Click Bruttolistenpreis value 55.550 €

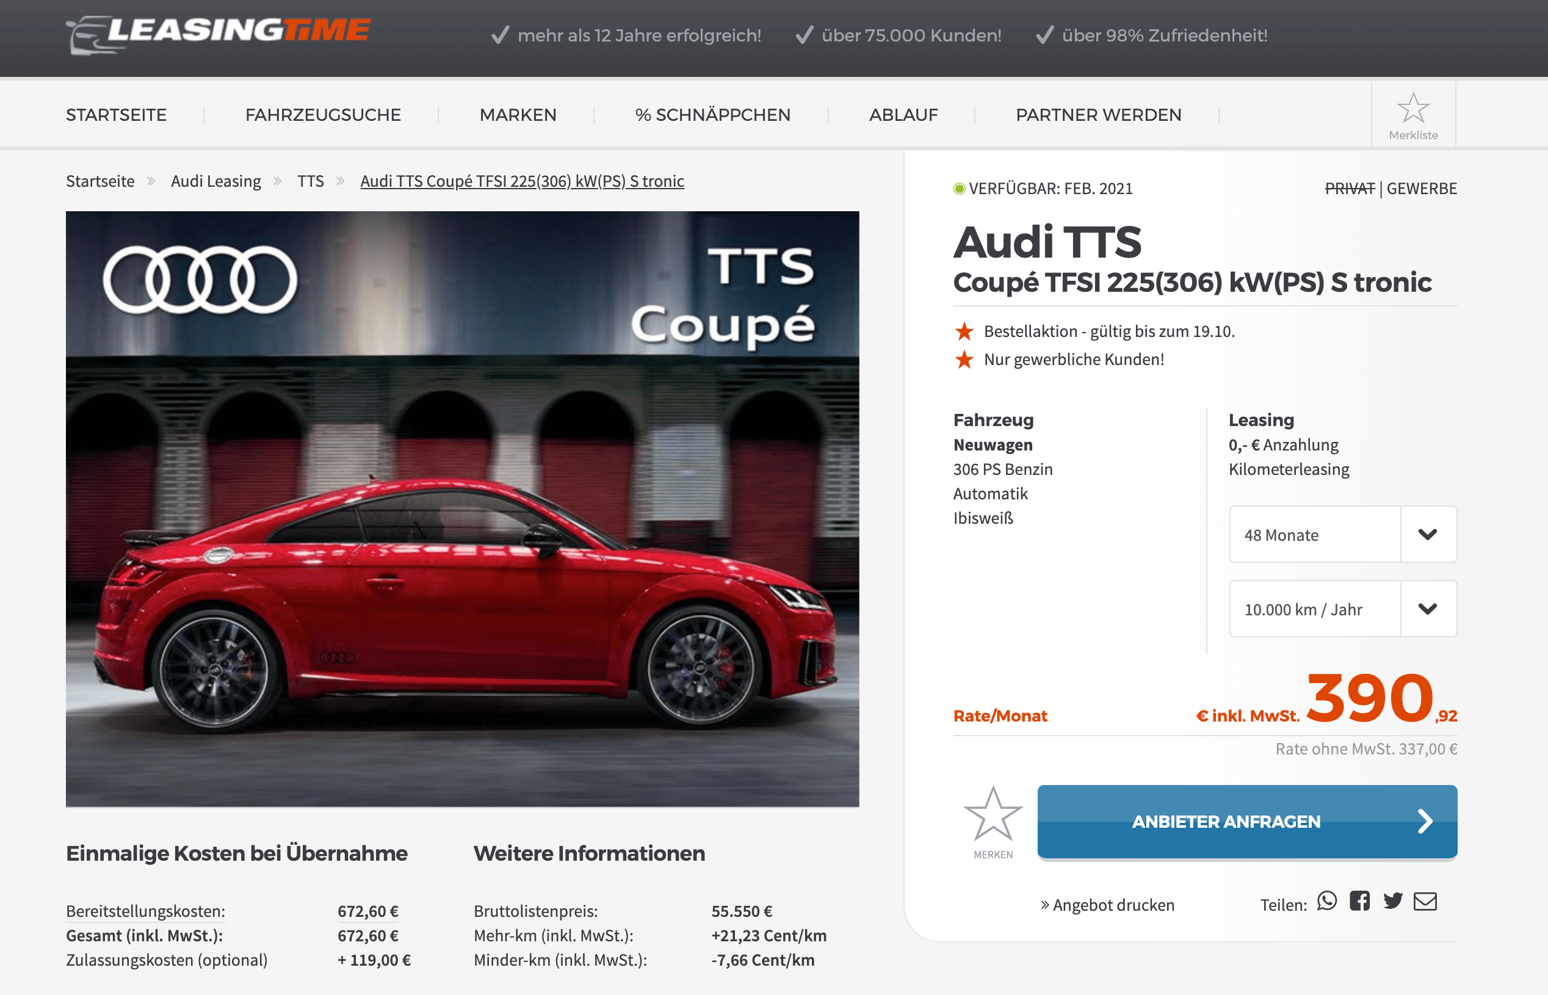click(x=742, y=911)
